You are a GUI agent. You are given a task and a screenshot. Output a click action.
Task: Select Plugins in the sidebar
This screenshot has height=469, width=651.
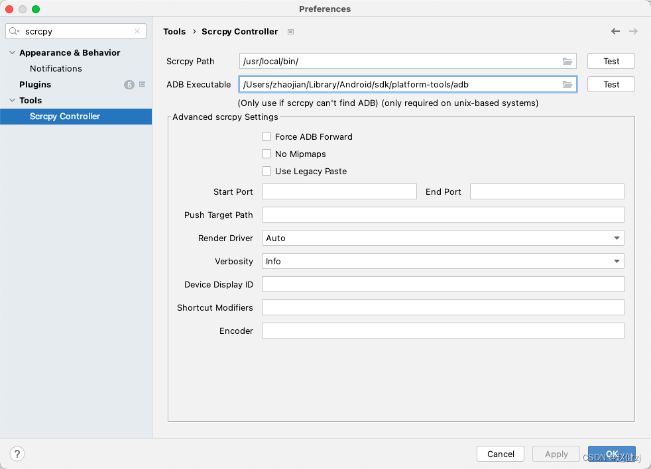click(x=34, y=84)
